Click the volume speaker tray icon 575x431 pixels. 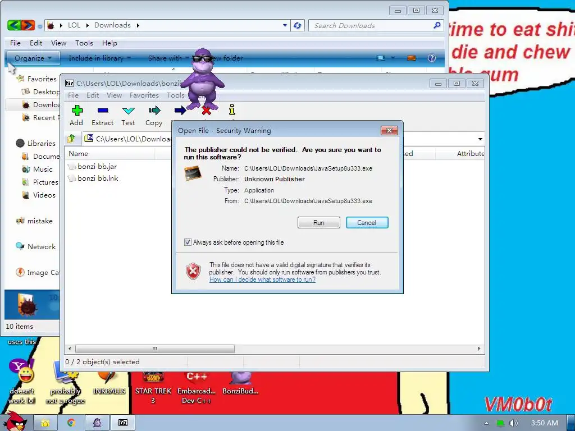(x=514, y=423)
